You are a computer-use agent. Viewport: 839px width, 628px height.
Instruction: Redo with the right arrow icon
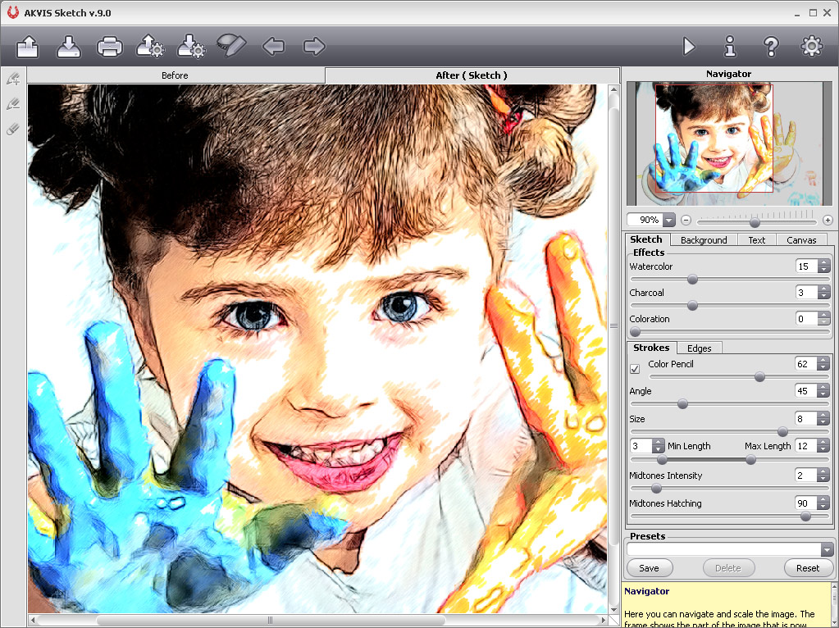314,47
